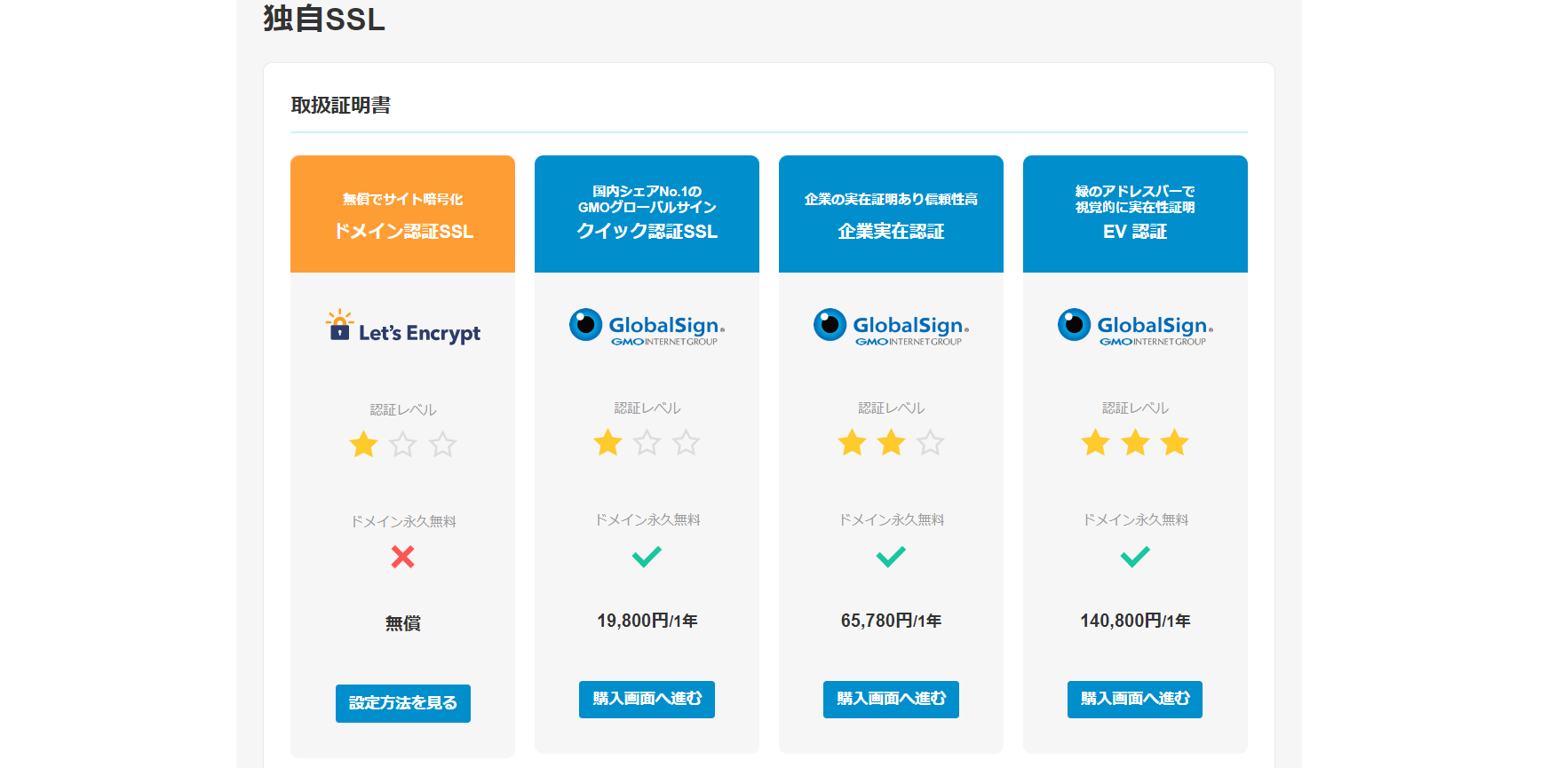Image resolution: width=1564 pixels, height=768 pixels.
Task: Click green checkmark in 140,800円 card
Action: click(x=1135, y=557)
